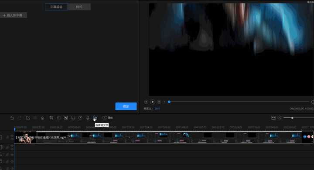Switch to the 样式 tab
This screenshot has width=314, height=170.
point(79,7)
